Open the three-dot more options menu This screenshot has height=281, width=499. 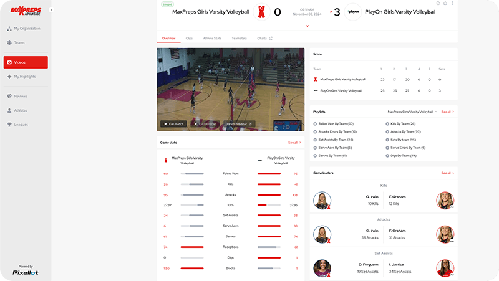coord(452,3)
